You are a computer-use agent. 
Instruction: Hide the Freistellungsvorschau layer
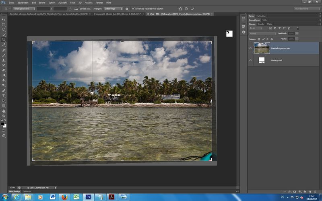[250, 48]
